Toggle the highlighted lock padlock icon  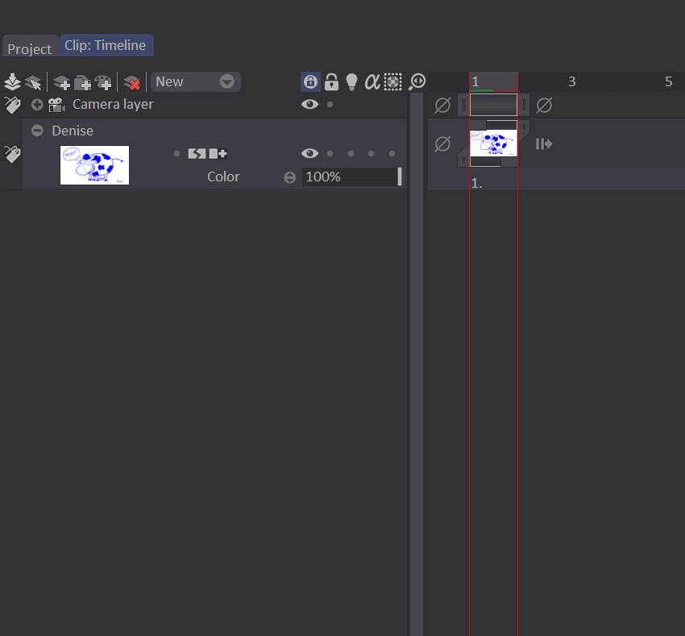310,81
